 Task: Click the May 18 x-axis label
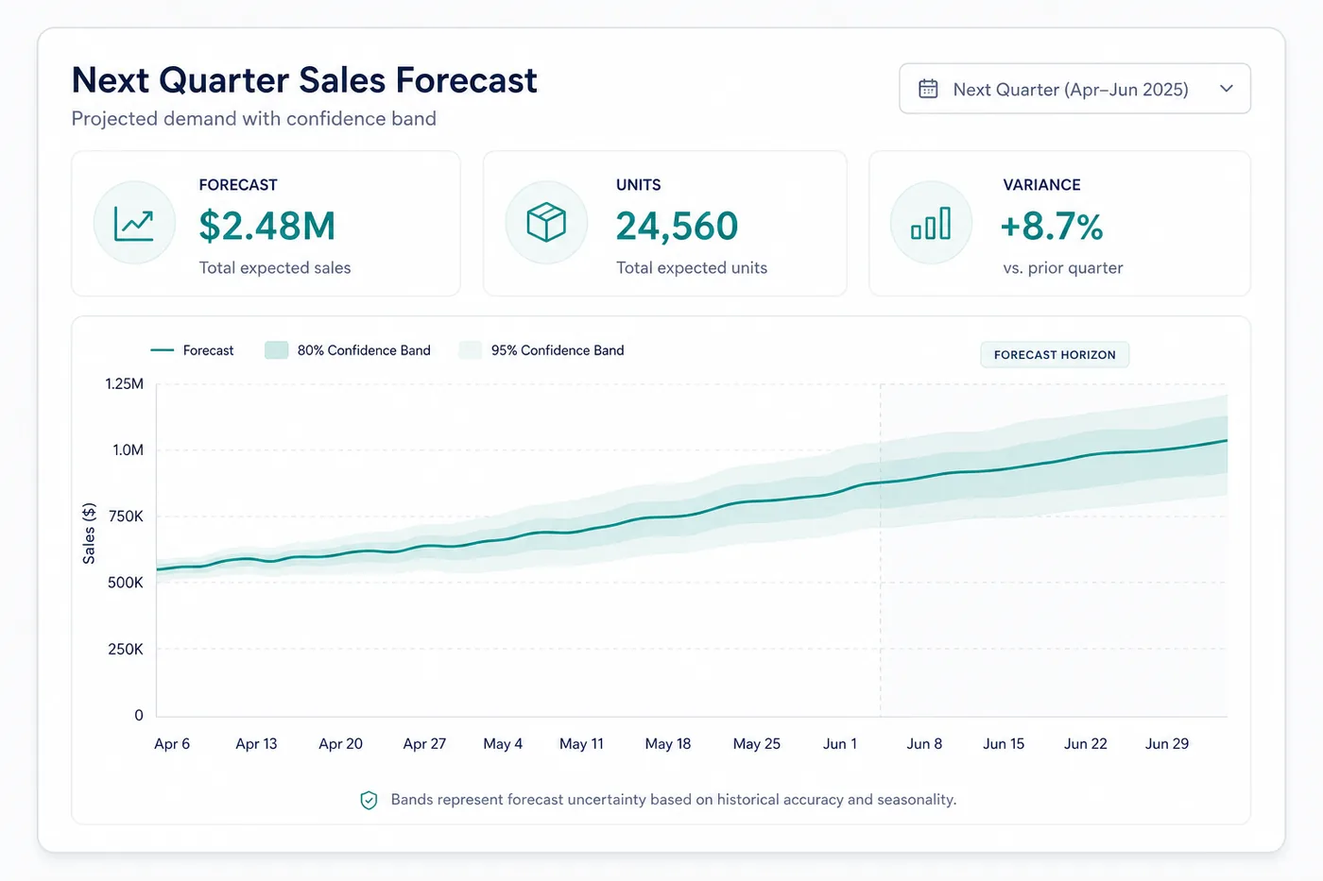(x=668, y=744)
